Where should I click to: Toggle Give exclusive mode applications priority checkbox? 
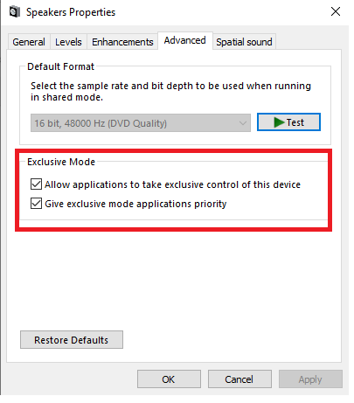pyautogui.click(x=36, y=204)
